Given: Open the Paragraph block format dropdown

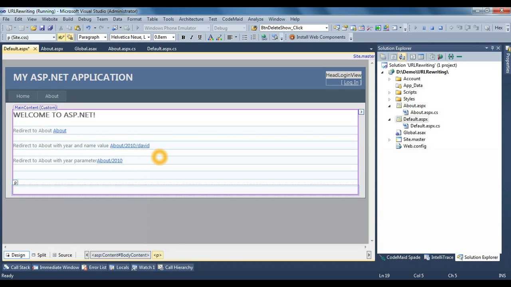Looking at the screenshot, I should tap(105, 37).
